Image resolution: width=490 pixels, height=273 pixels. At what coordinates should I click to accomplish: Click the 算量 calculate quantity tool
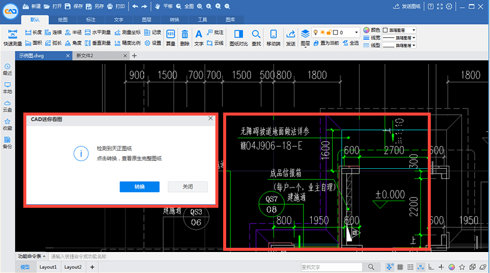pos(171,38)
